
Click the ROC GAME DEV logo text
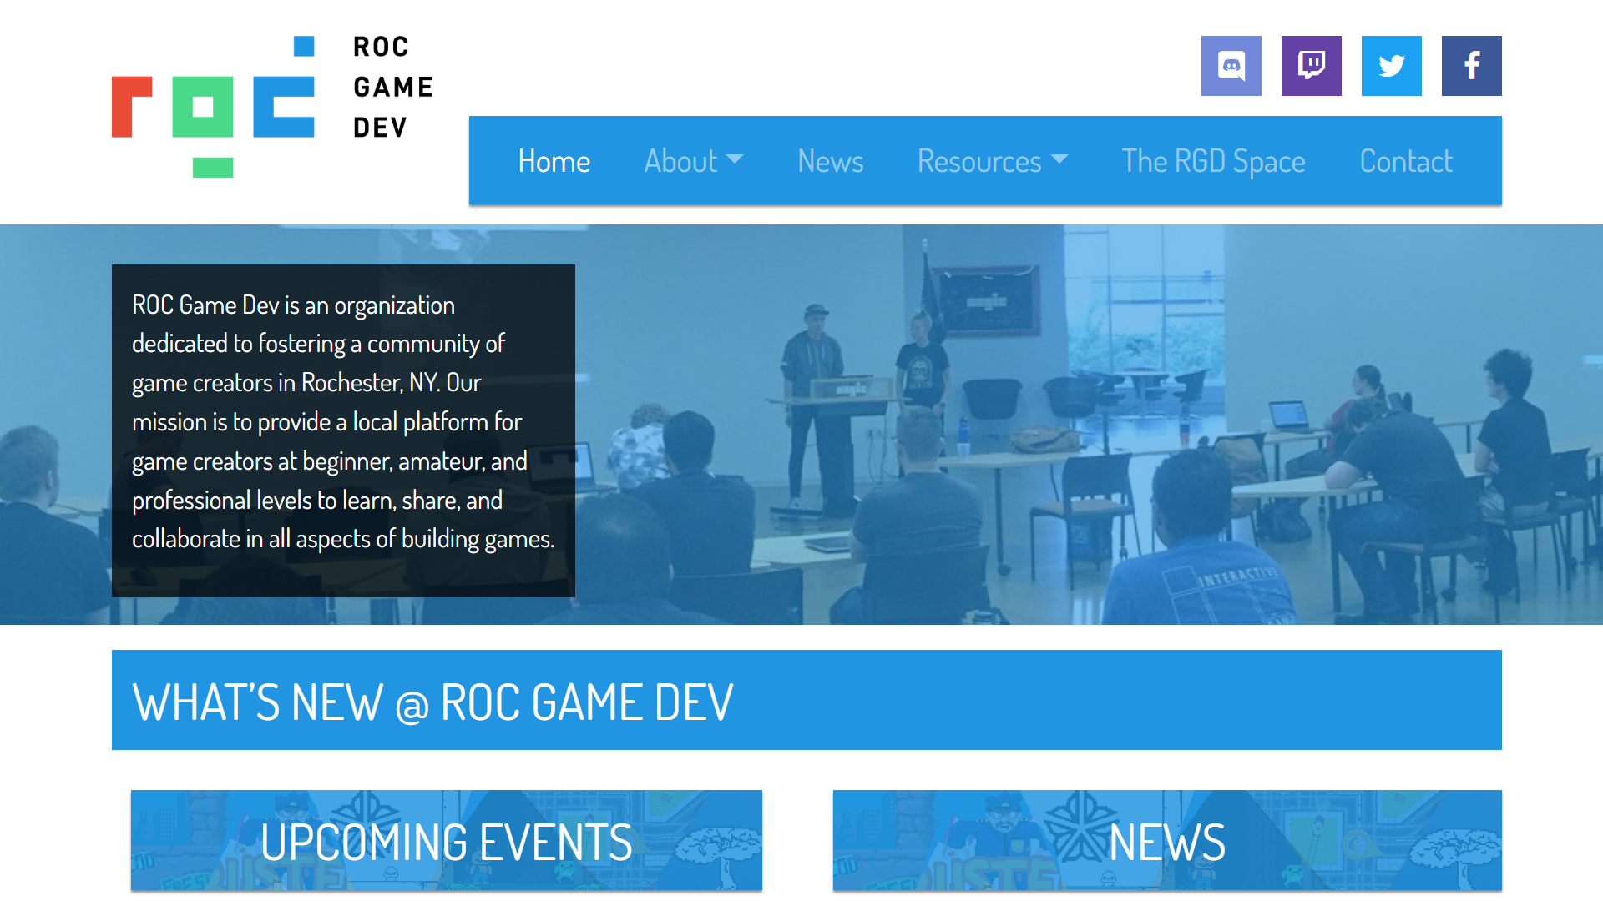click(x=392, y=87)
